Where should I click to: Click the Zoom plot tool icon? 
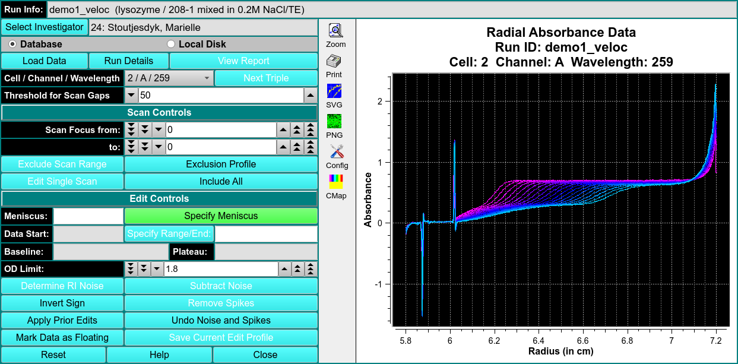coord(336,31)
